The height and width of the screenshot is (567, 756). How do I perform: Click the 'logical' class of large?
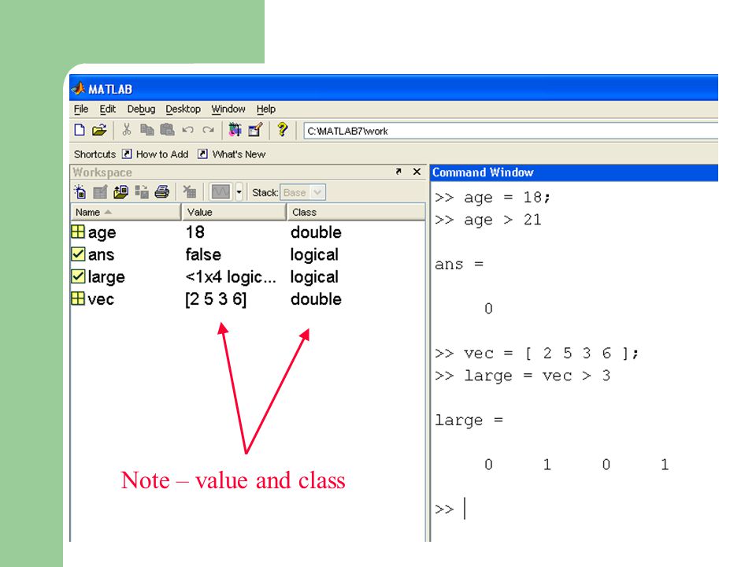pyautogui.click(x=314, y=277)
